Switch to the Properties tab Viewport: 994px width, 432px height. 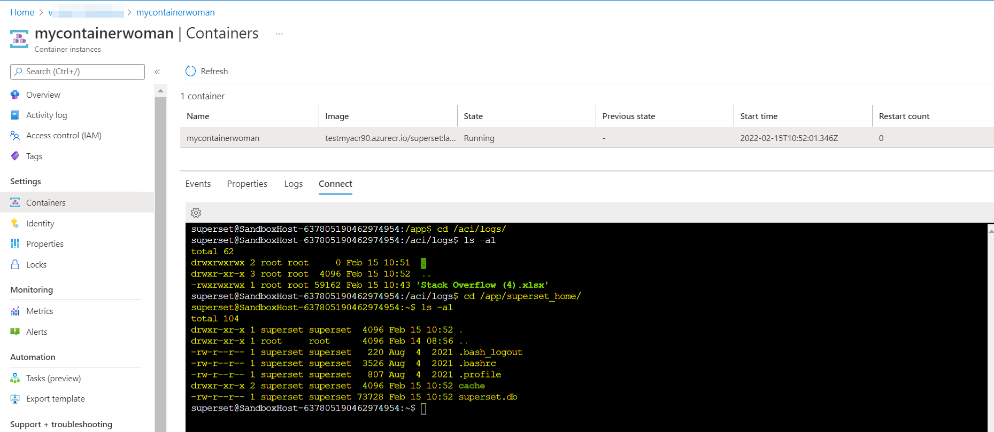click(247, 184)
